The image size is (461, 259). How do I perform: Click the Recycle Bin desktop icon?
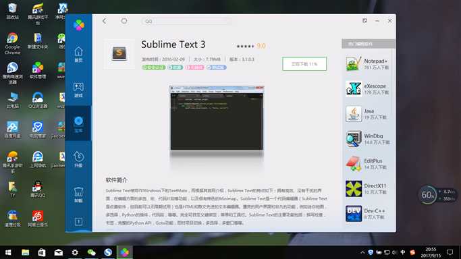12,11
